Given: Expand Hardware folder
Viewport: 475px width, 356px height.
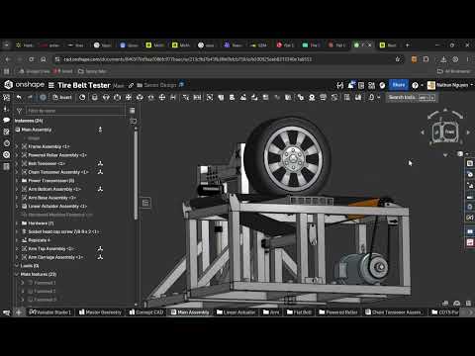Looking at the screenshot, I should coord(17,223).
